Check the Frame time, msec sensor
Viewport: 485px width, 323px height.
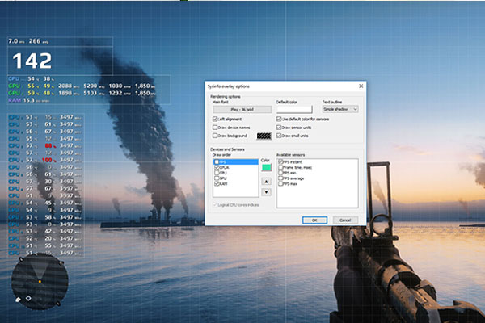tap(280, 167)
